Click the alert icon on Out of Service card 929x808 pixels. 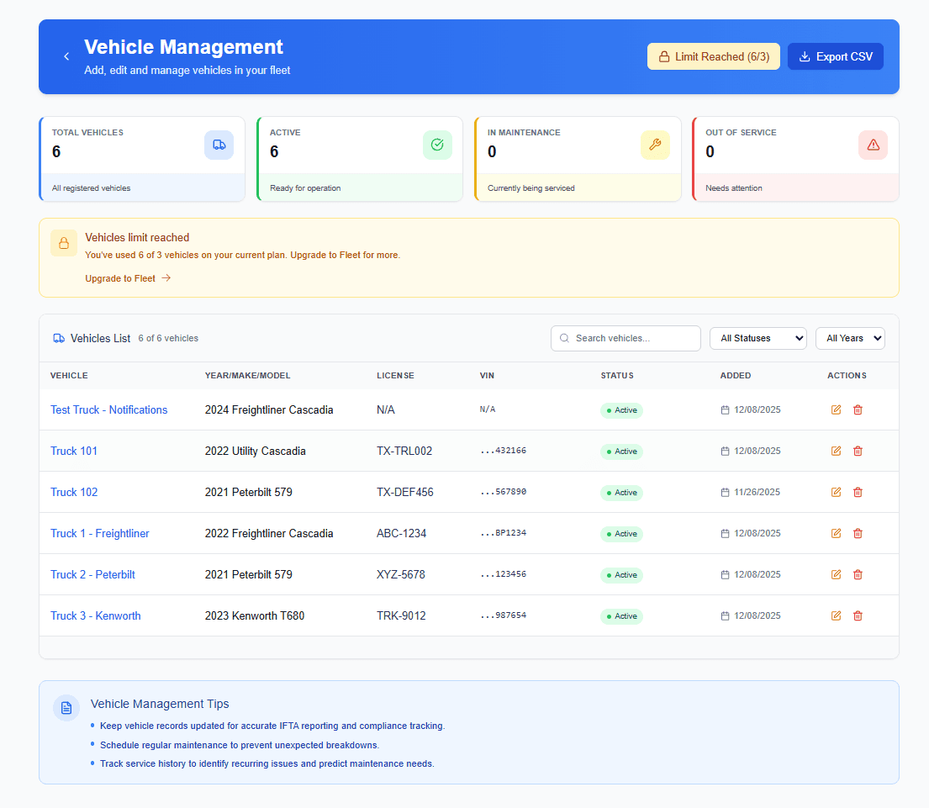pos(873,145)
